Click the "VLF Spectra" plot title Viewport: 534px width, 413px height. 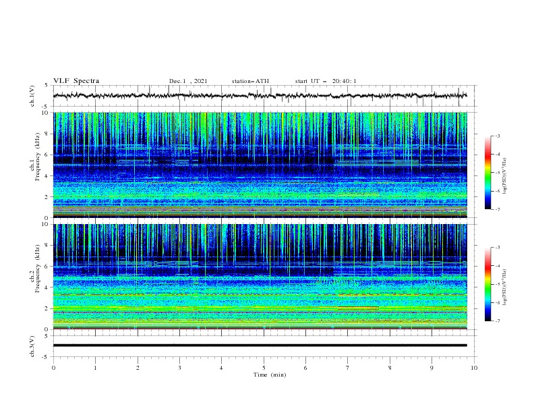point(76,81)
